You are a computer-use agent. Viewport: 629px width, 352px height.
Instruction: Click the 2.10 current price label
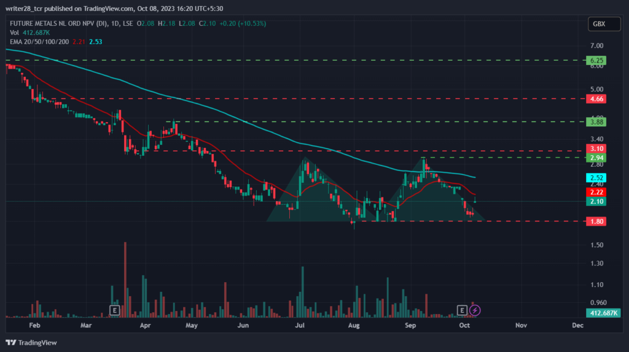[596, 201]
